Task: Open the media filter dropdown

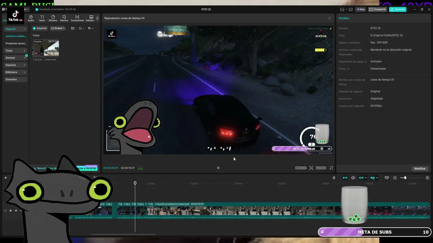Action: (x=90, y=28)
